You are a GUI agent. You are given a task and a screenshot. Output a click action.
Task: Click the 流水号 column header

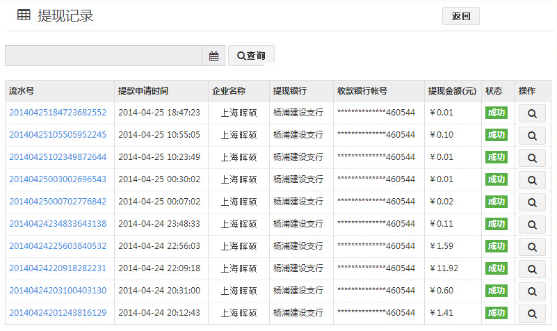tap(22, 91)
